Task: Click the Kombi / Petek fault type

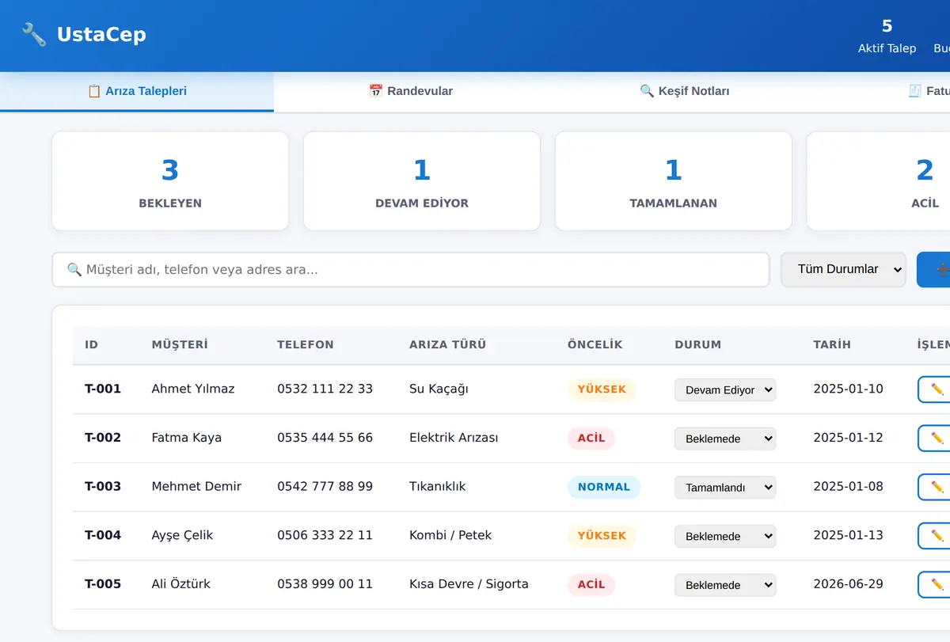Action: click(450, 535)
